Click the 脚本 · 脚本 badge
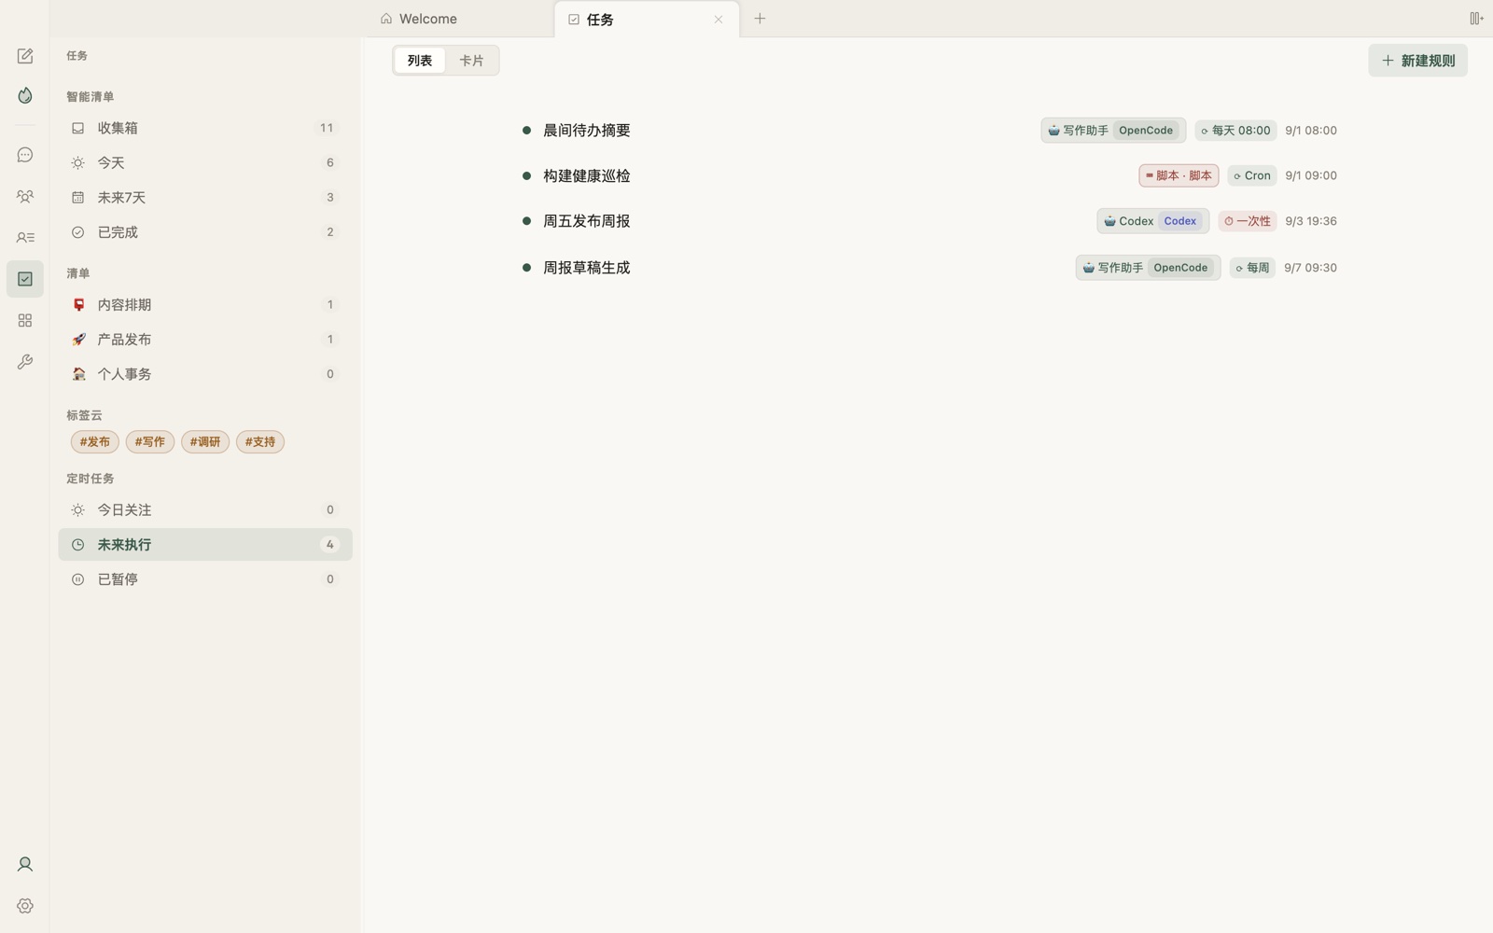Viewport: 1493px width, 933px height. pos(1179,175)
